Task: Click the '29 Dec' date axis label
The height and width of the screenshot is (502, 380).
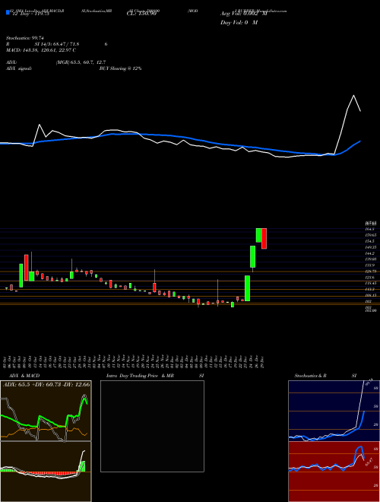Action: pyautogui.click(x=262, y=361)
